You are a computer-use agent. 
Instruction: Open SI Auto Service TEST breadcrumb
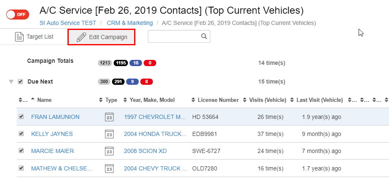(x=68, y=23)
